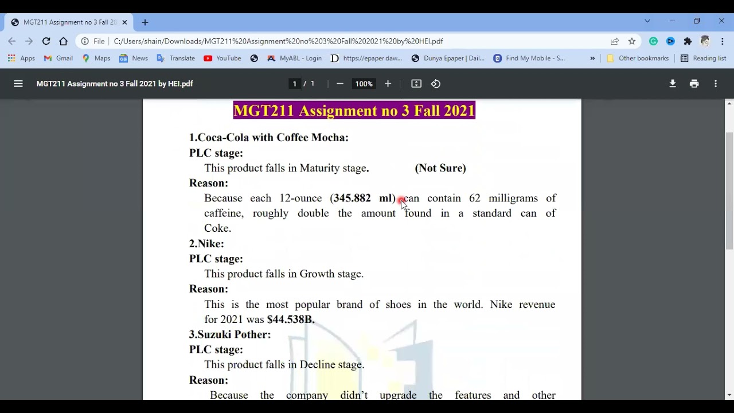734x413 pixels.
Task: Click 'This product falls in Growth stage.'
Action: [284, 274]
